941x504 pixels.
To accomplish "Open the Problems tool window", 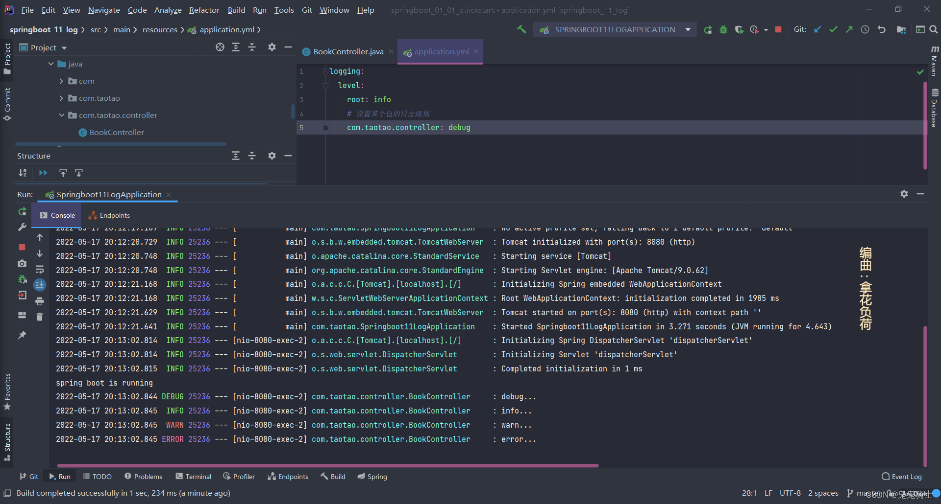I will click(143, 477).
